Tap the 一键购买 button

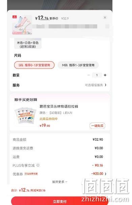click(97, 126)
